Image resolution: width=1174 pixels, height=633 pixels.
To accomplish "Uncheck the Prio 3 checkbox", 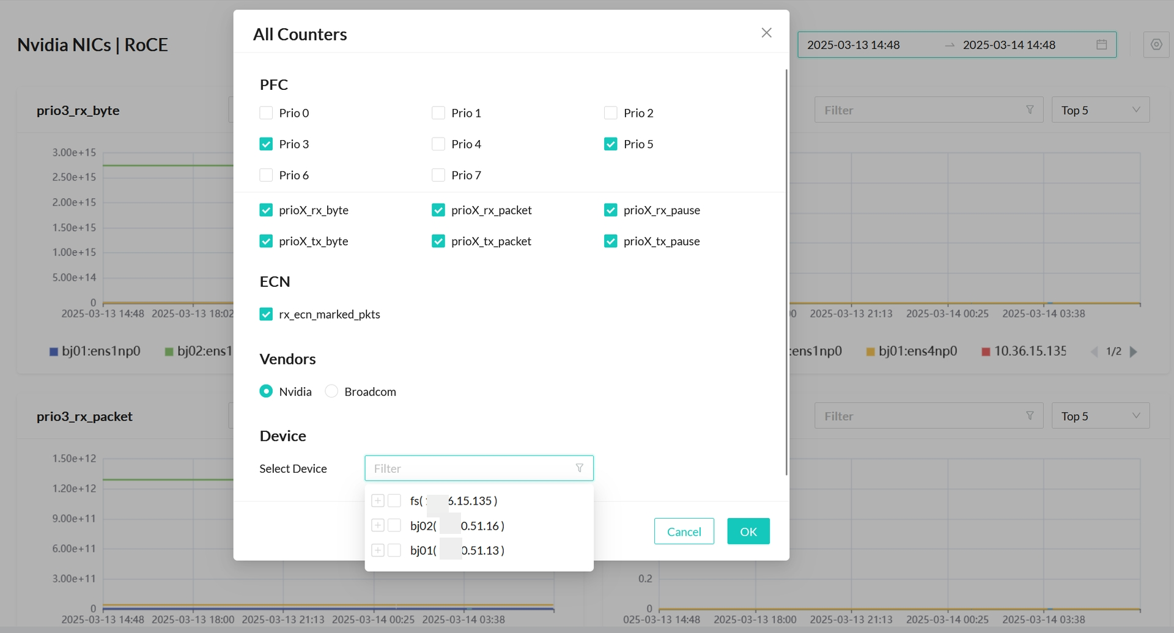I will click(266, 144).
